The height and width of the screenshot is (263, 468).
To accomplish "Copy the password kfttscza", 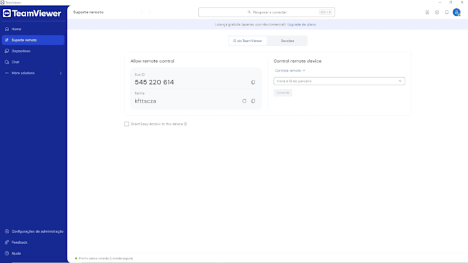I will pyautogui.click(x=253, y=101).
